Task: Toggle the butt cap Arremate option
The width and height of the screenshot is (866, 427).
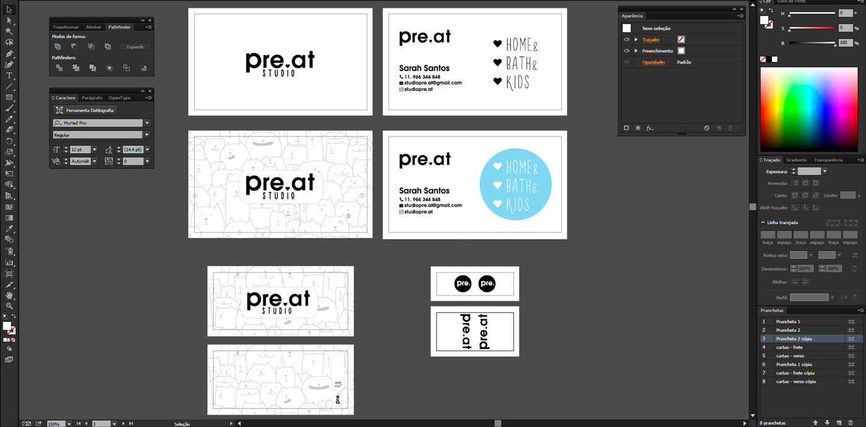Action: pos(795,184)
